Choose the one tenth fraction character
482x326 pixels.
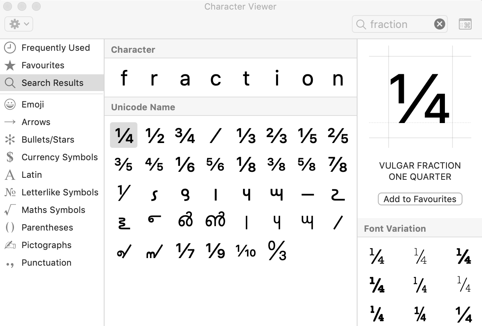coord(246,251)
